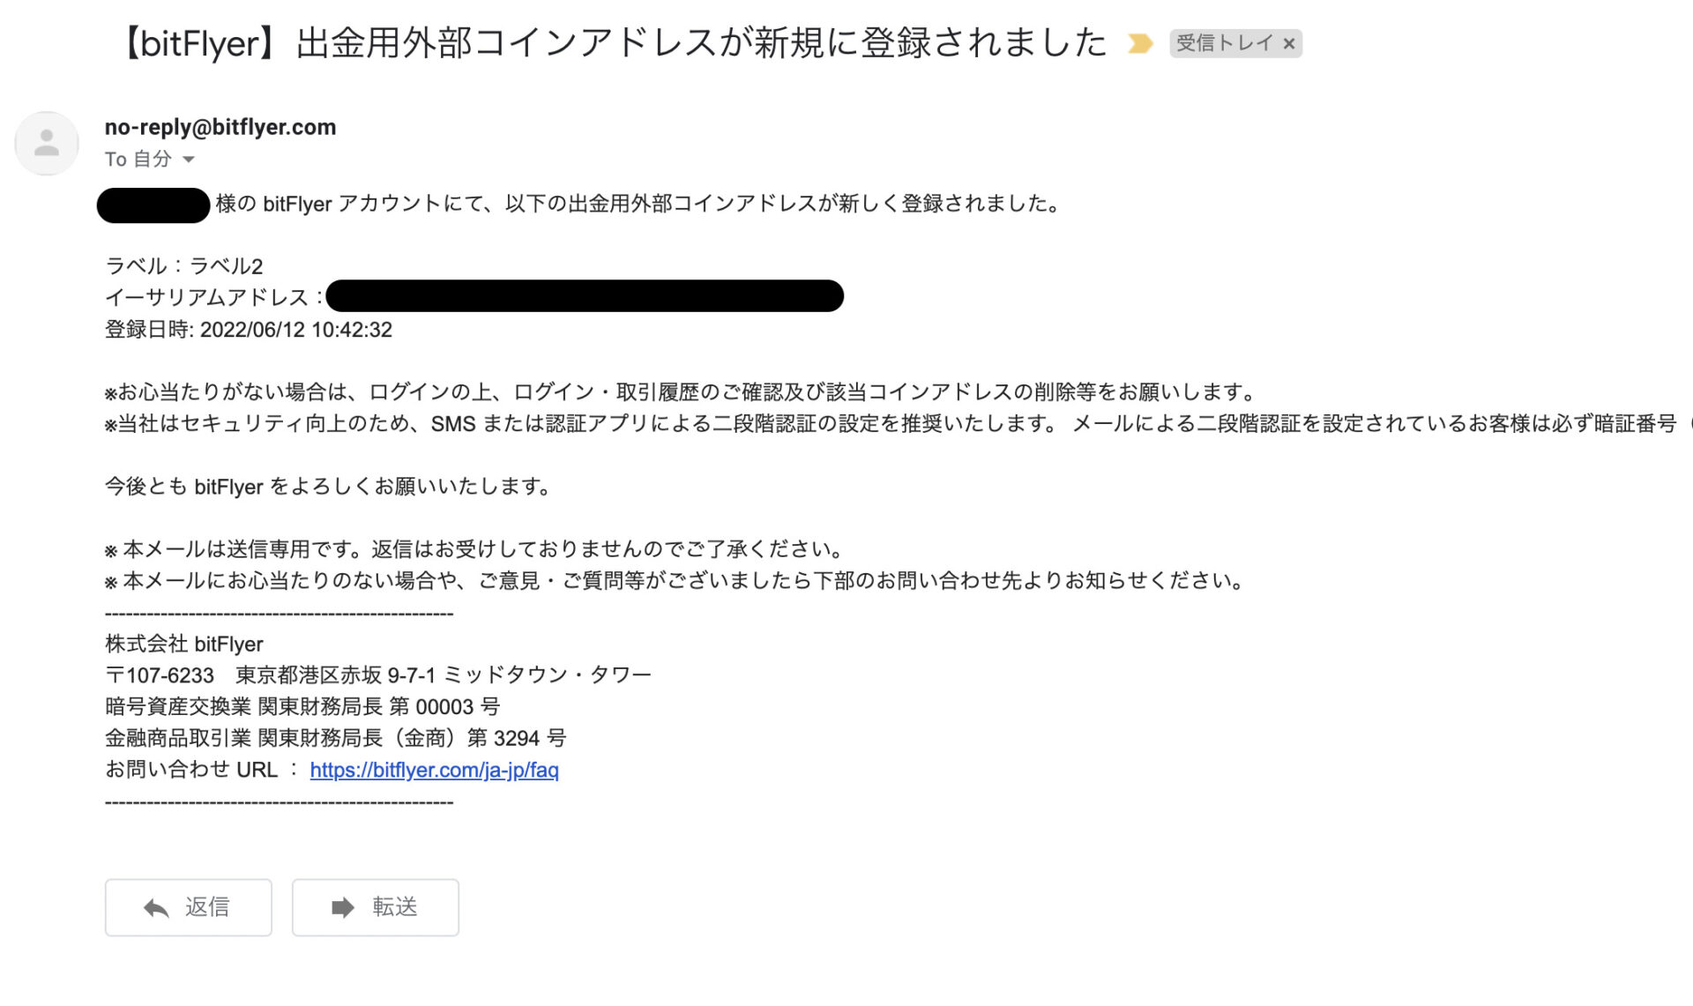Image resolution: width=1693 pixels, height=1006 pixels.
Task: Click the To 自分 recipient text
Action: [x=138, y=160]
